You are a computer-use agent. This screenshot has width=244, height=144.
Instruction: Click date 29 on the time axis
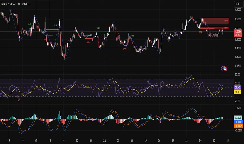(200, 141)
